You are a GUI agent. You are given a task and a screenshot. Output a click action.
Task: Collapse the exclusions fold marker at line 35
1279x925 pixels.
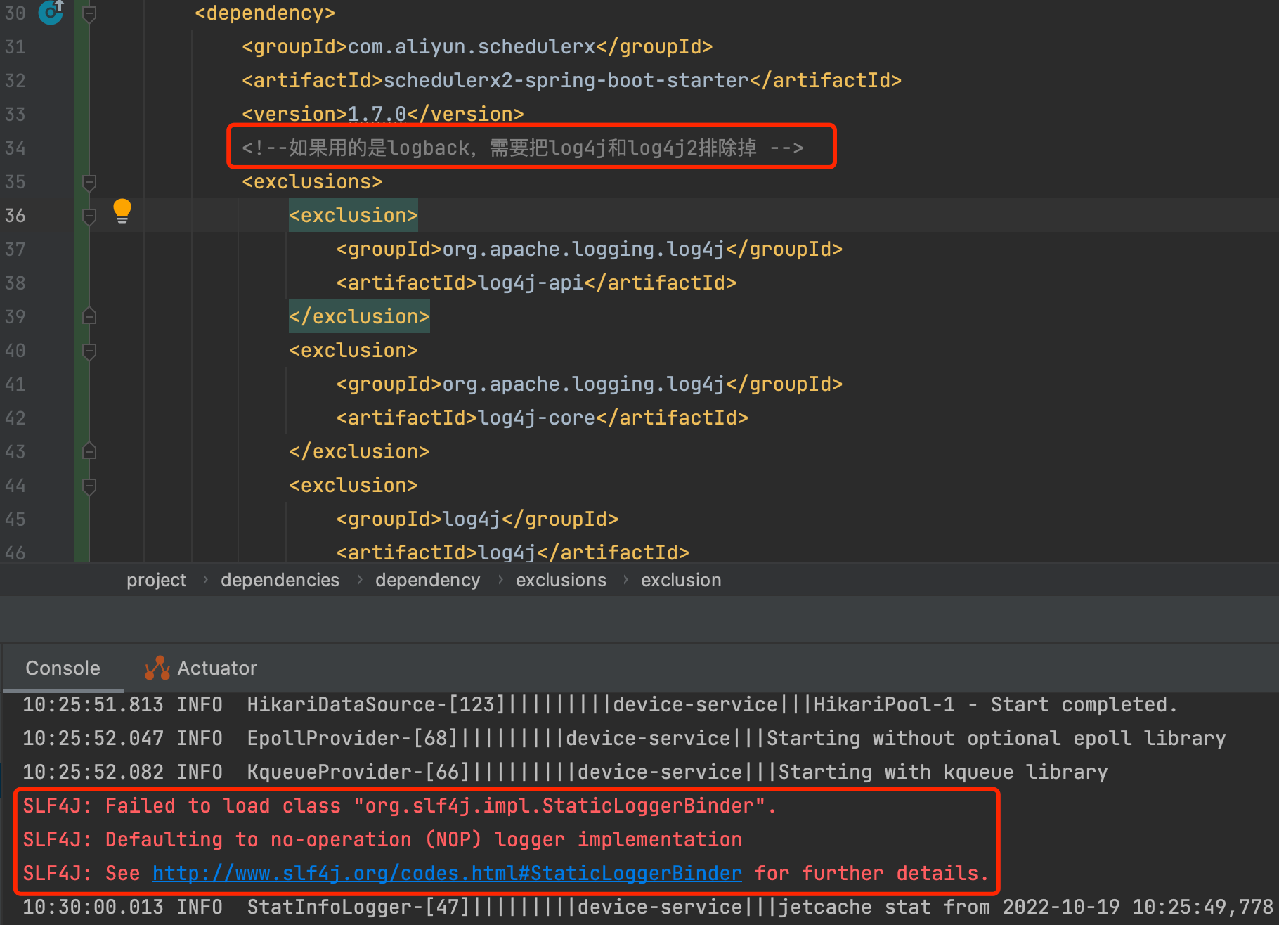[x=89, y=183]
